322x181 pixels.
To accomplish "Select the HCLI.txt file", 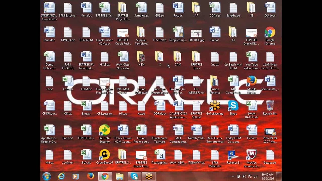I will pos(105,59).
